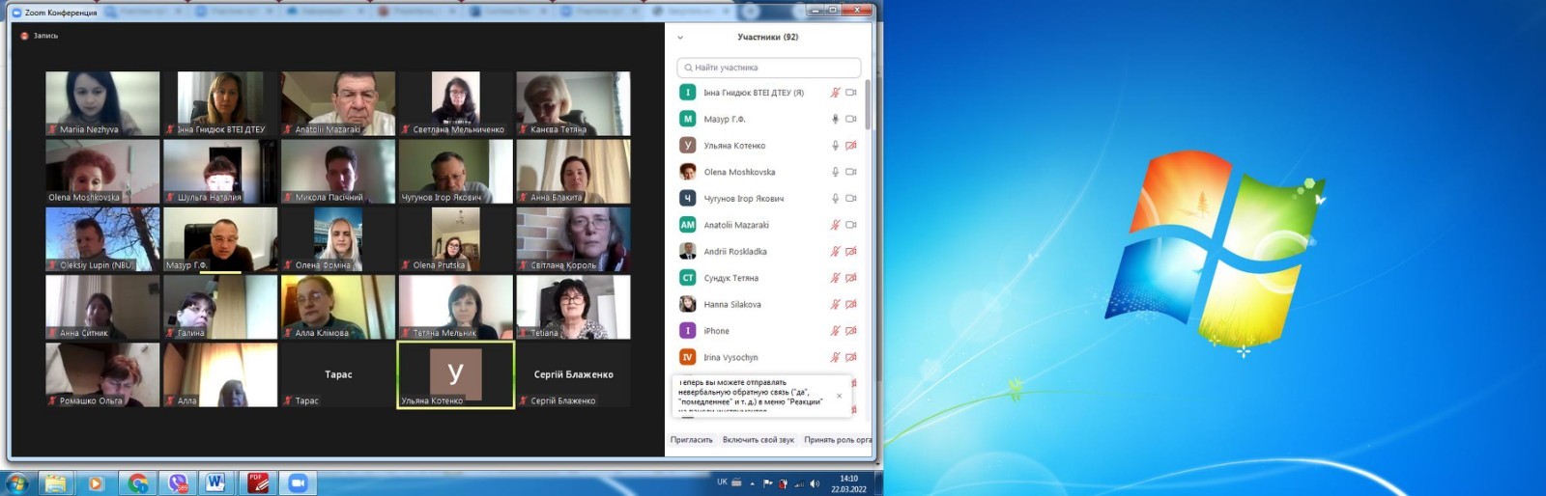
Task: Click the Найти участника search field
Action: [x=768, y=68]
